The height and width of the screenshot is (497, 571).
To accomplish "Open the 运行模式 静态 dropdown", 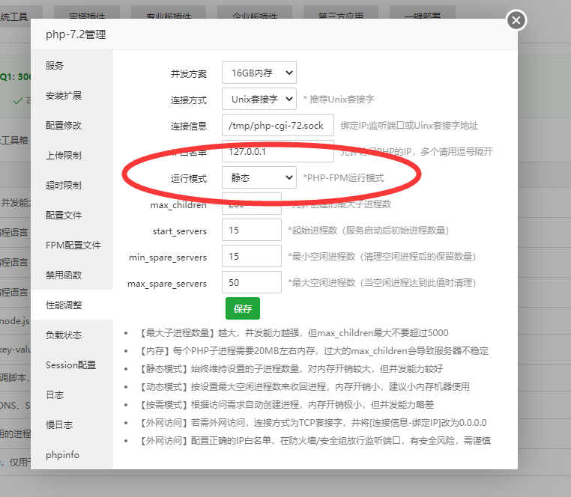I will [259, 177].
